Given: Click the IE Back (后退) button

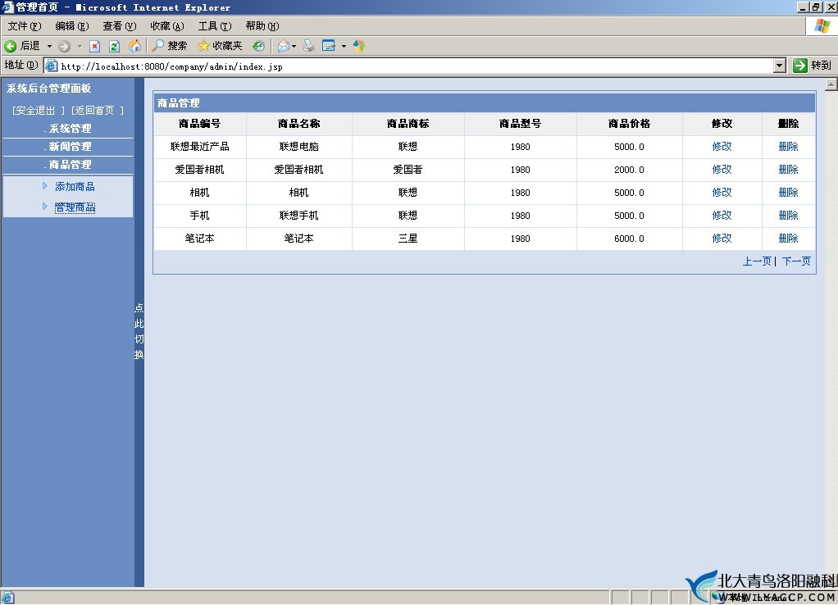Looking at the screenshot, I should [x=22, y=46].
